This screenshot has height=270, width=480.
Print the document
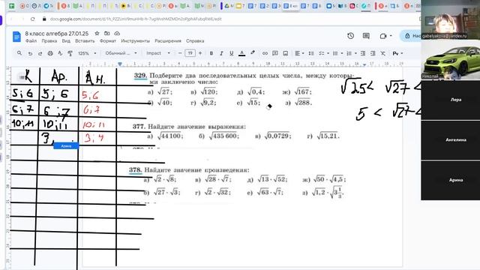[50, 53]
